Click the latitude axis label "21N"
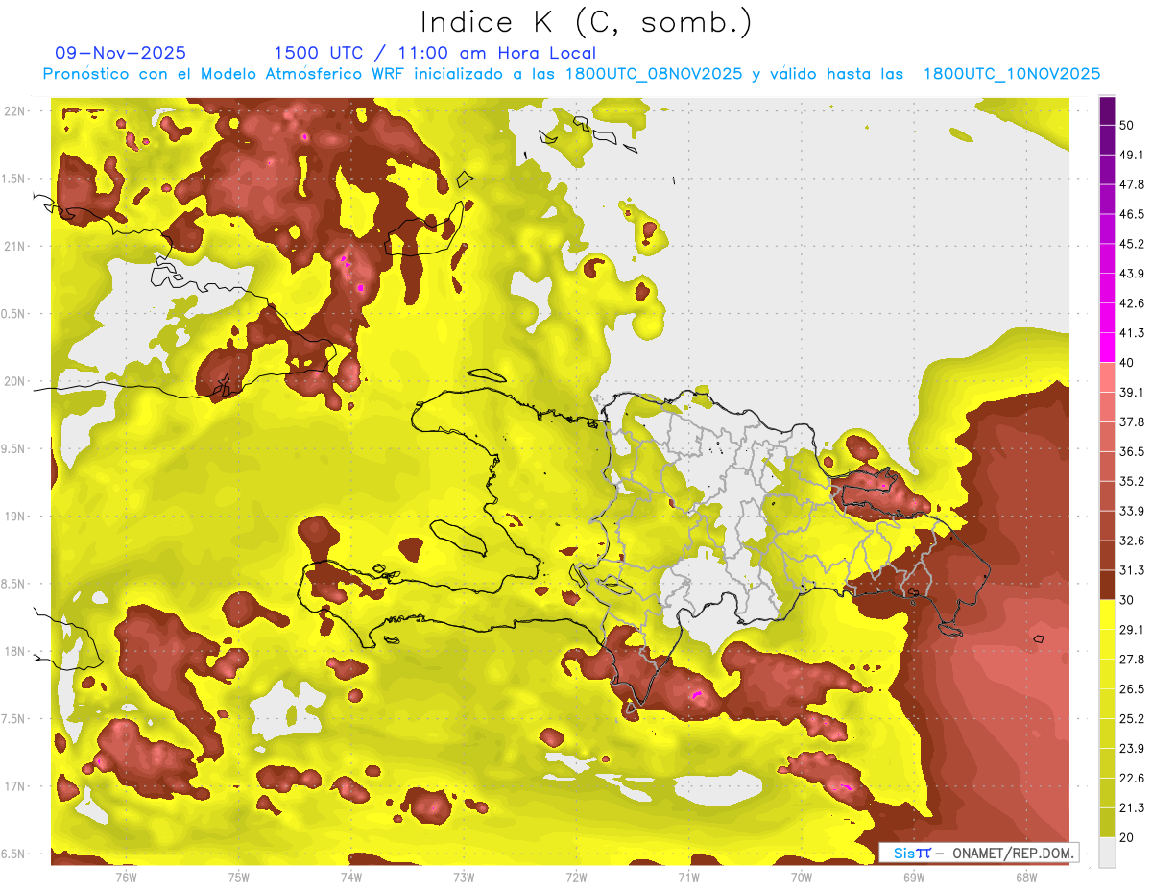The image size is (1152, 890). [14, 247]
